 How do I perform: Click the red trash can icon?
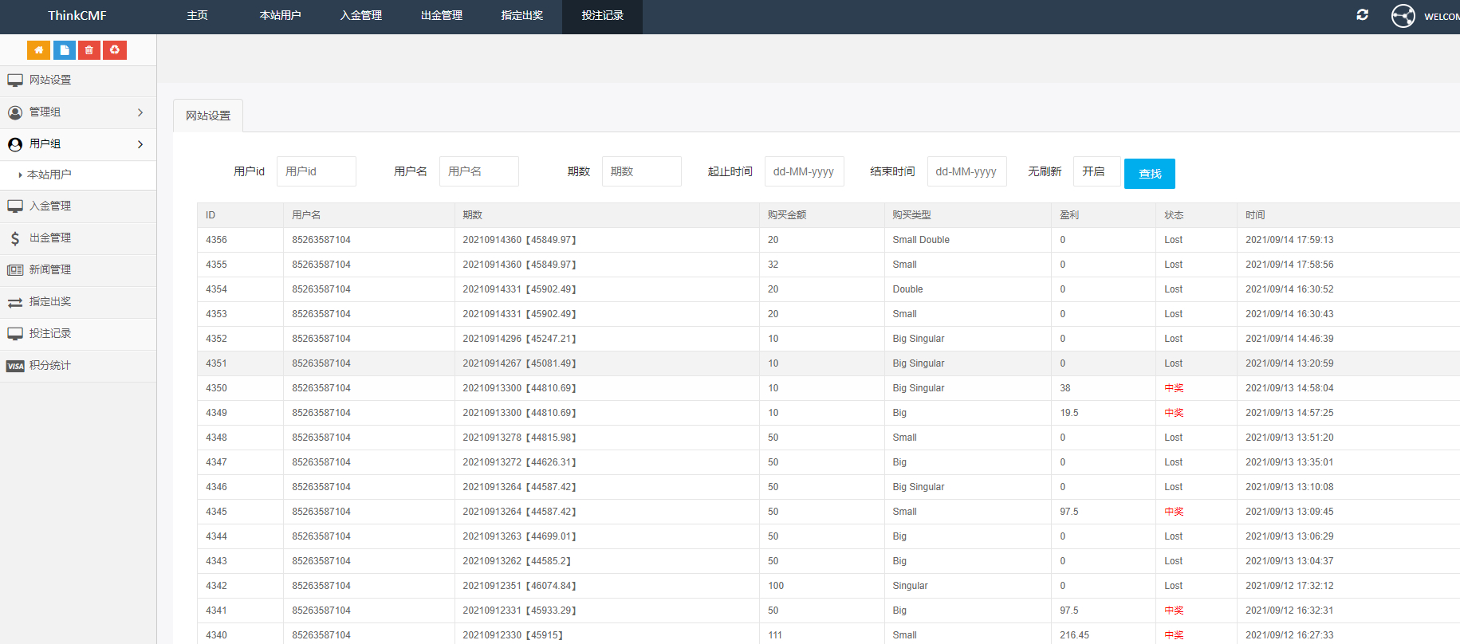pyautogui.click(x=89, y=50)
